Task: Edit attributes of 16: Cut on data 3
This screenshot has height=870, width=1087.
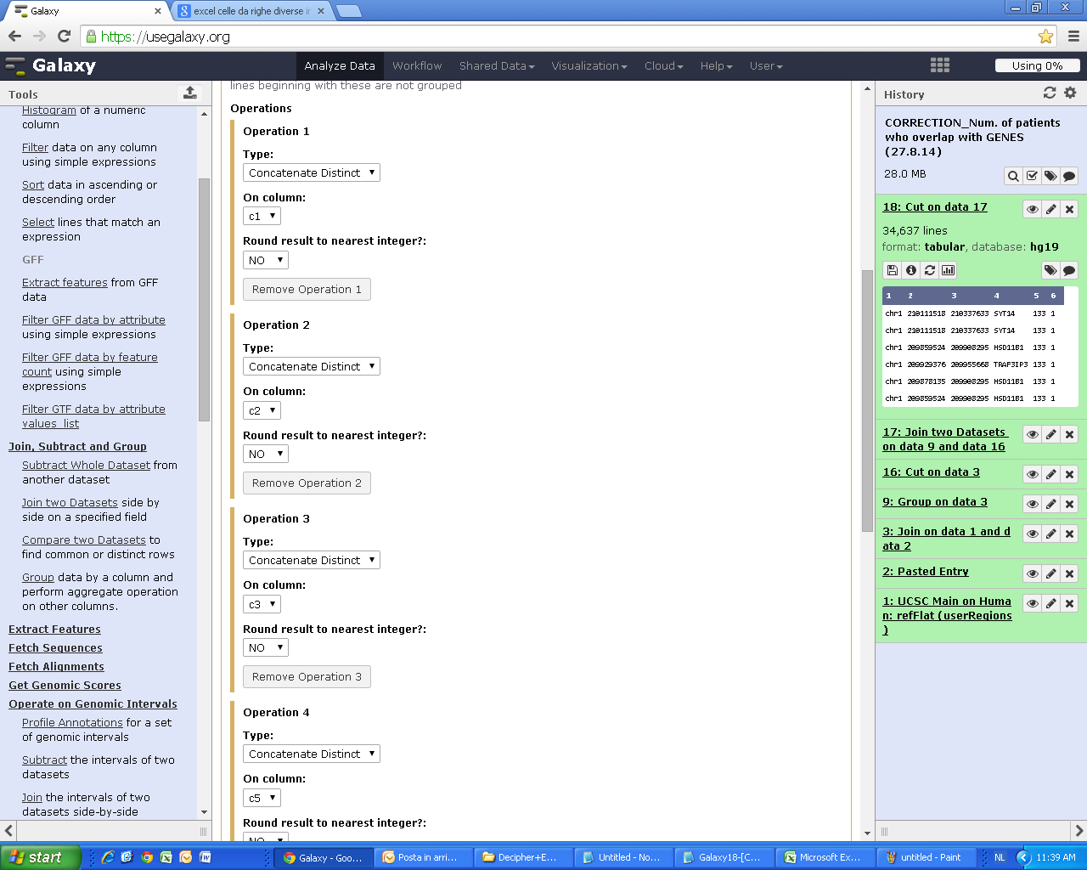Action: [x=1051, y=474]
